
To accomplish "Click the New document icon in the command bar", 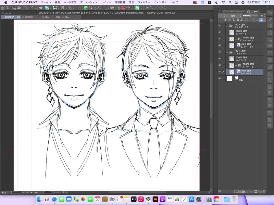I will tap(14, 8).
